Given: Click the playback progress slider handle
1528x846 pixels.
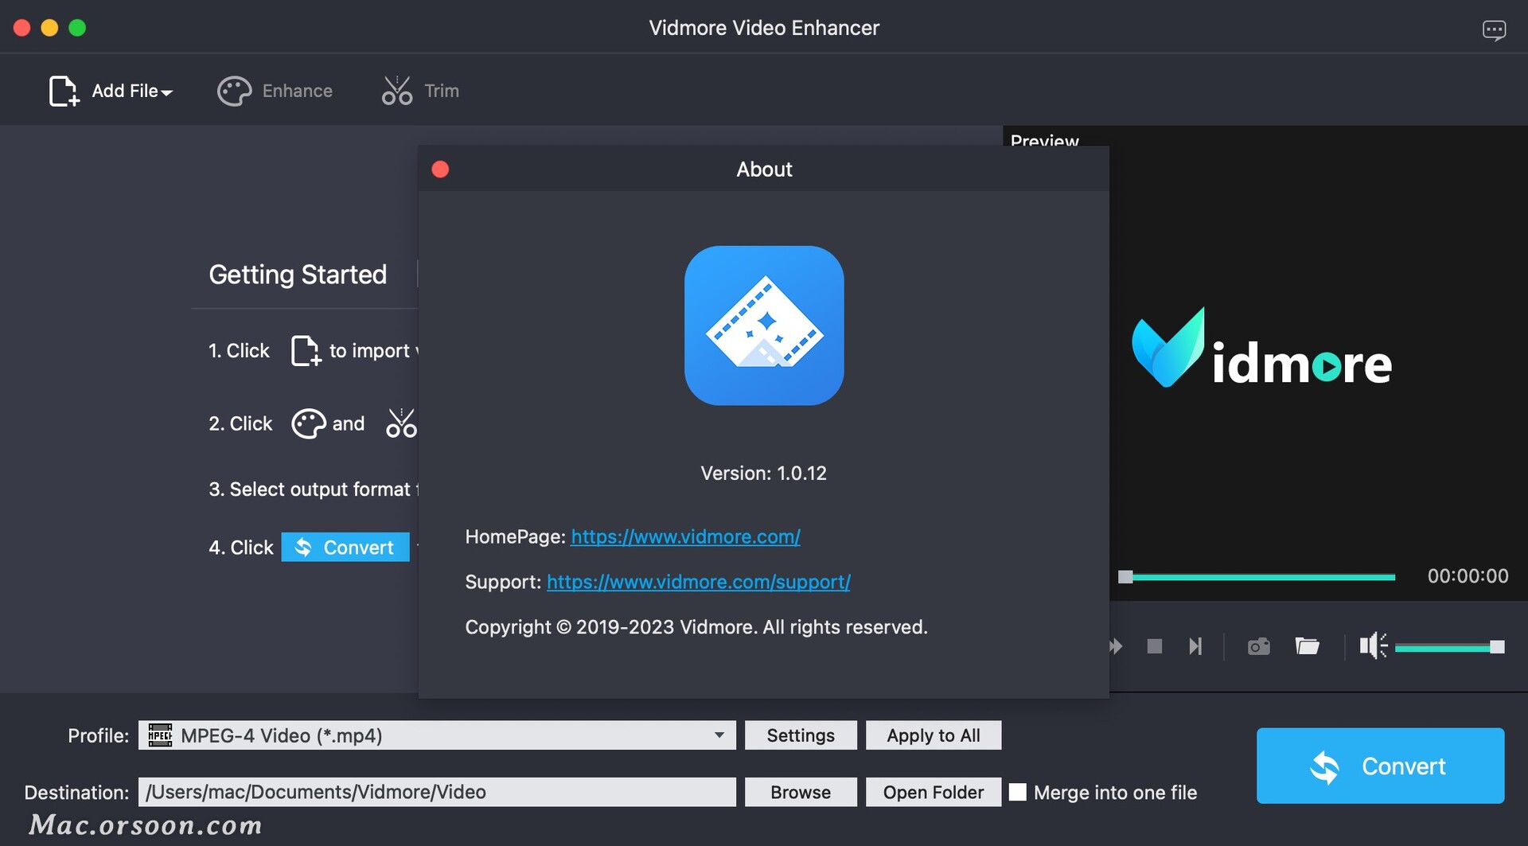Looking at the screenshot, I should tap(1125, 577).
